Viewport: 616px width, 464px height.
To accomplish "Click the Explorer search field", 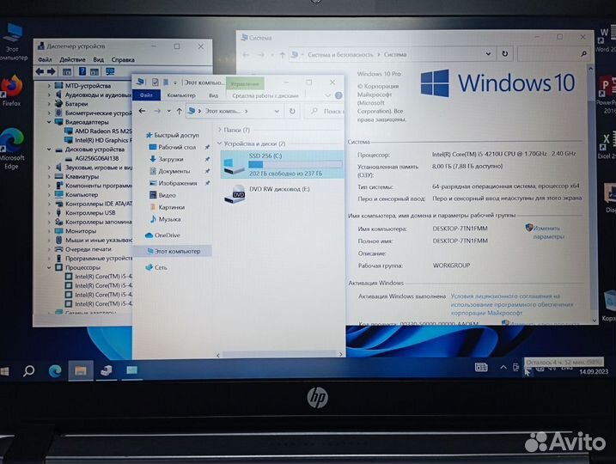I will tap(326, 111).
